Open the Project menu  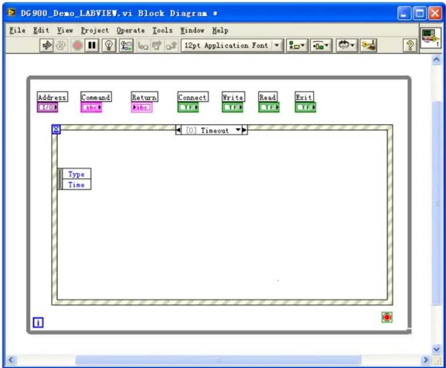[95, 31]
